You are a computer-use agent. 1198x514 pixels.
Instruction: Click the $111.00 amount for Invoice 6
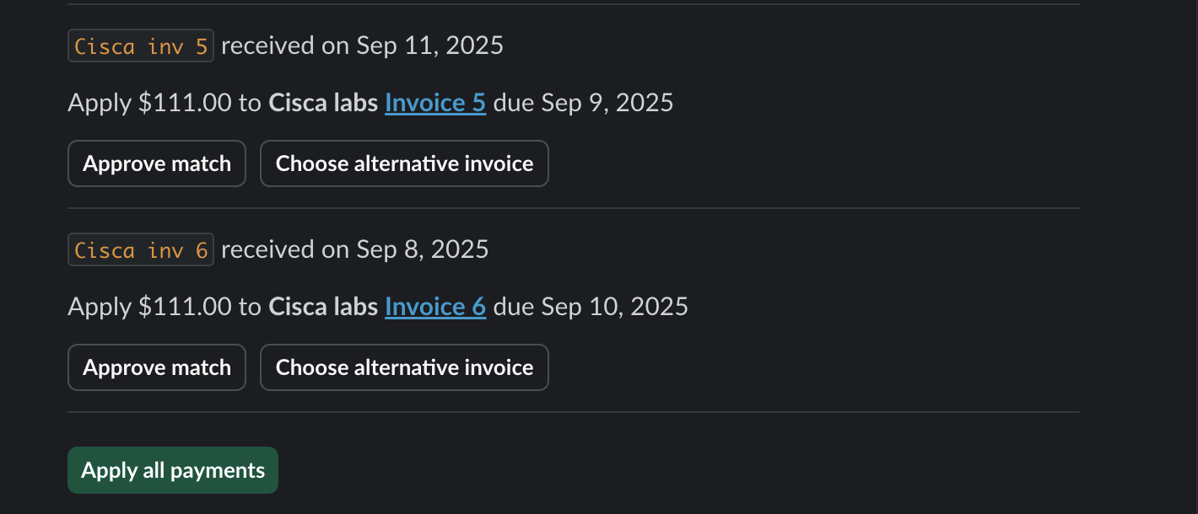coord(185,307)
